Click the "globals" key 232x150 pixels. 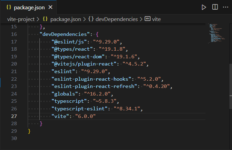pos(65,94)
